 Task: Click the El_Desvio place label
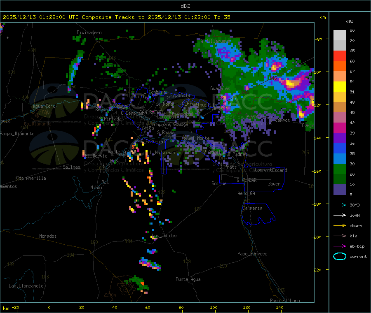(x=96, y=156)
